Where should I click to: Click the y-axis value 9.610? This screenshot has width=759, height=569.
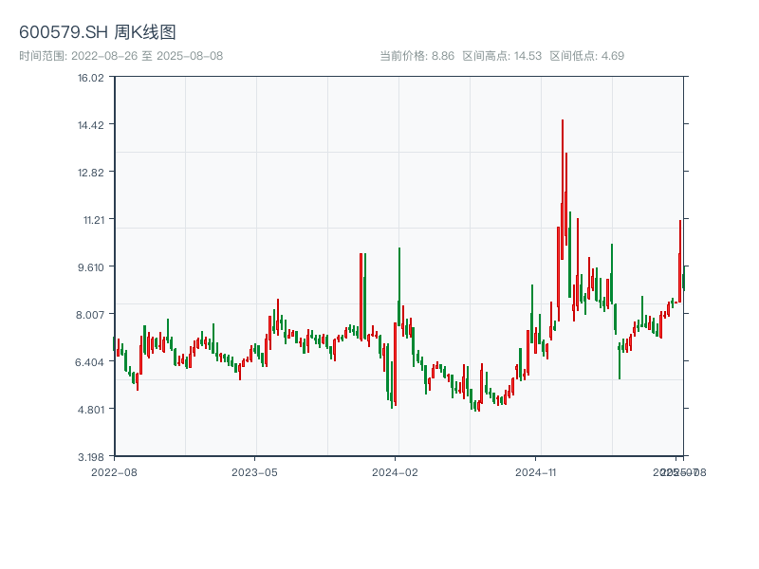coord(91,267)
